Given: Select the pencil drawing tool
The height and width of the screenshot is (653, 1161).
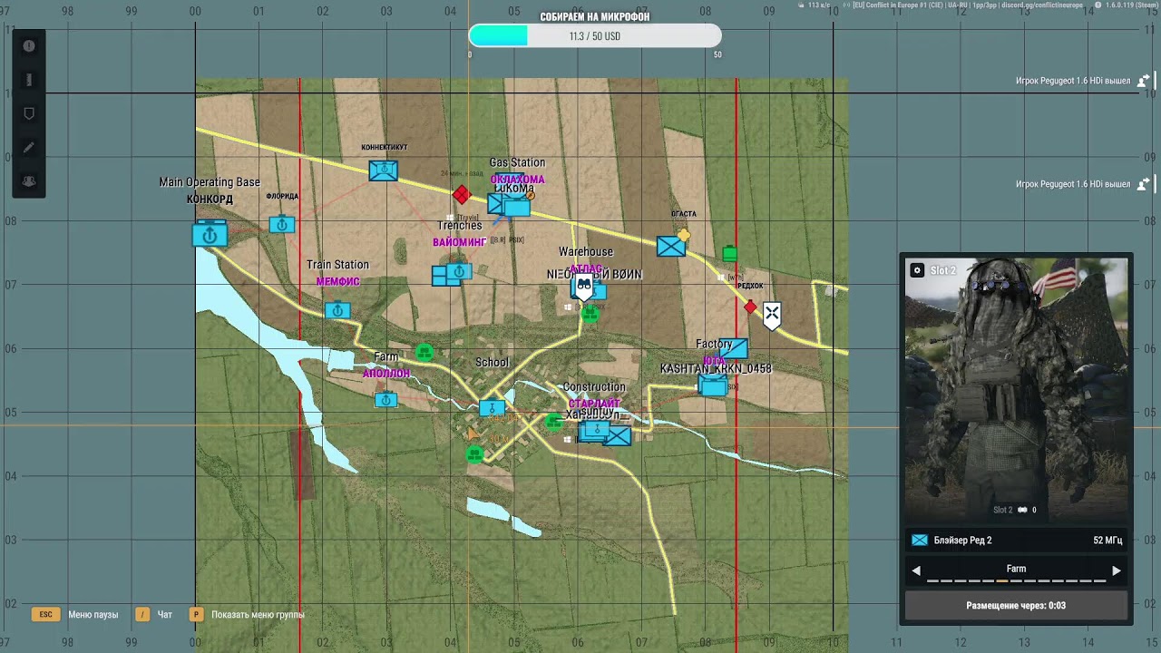Looking at the screenshot, I should point(29,147).
